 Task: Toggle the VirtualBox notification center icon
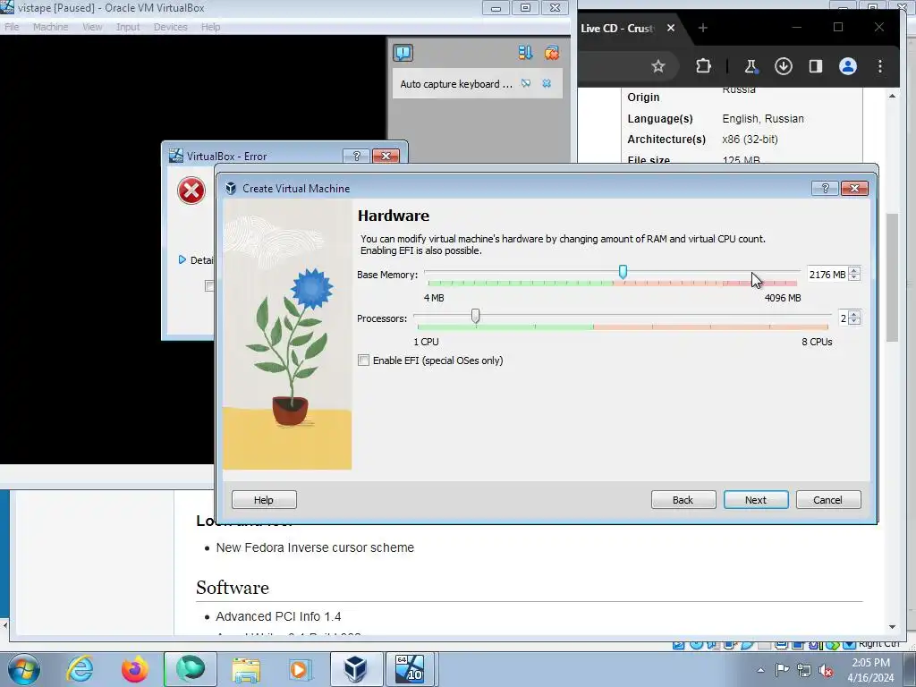403,53
